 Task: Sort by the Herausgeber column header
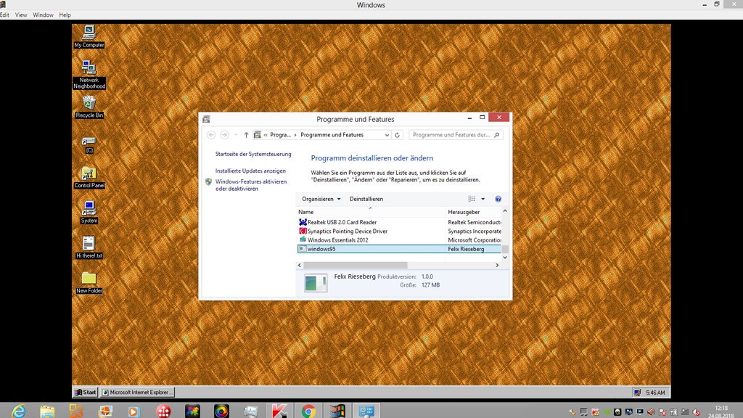coord(473,212)
